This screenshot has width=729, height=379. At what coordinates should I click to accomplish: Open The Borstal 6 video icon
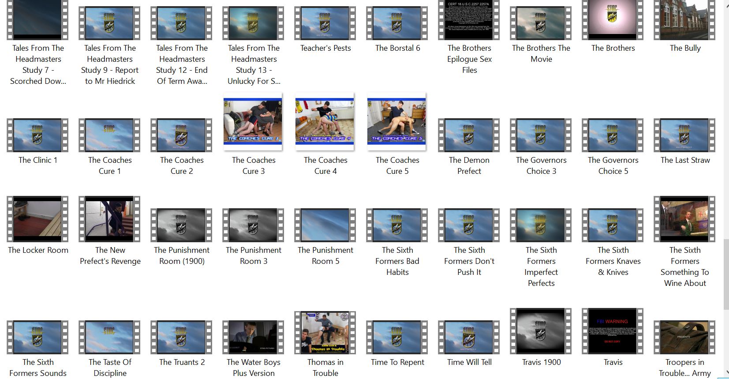(397, 23)
